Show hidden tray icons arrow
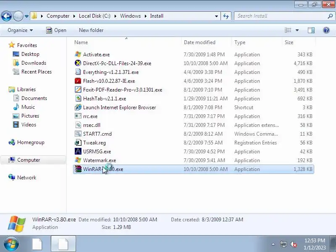Viewport: 336px width, 252px height. click(273, 244)
